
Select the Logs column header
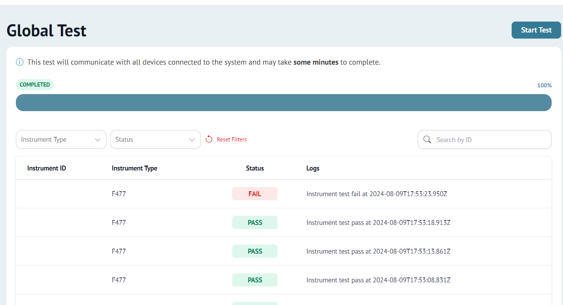click(313, 168)
